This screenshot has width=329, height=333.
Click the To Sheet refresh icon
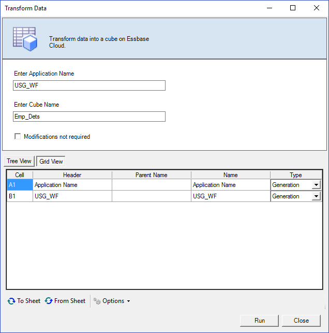(11, 301)
